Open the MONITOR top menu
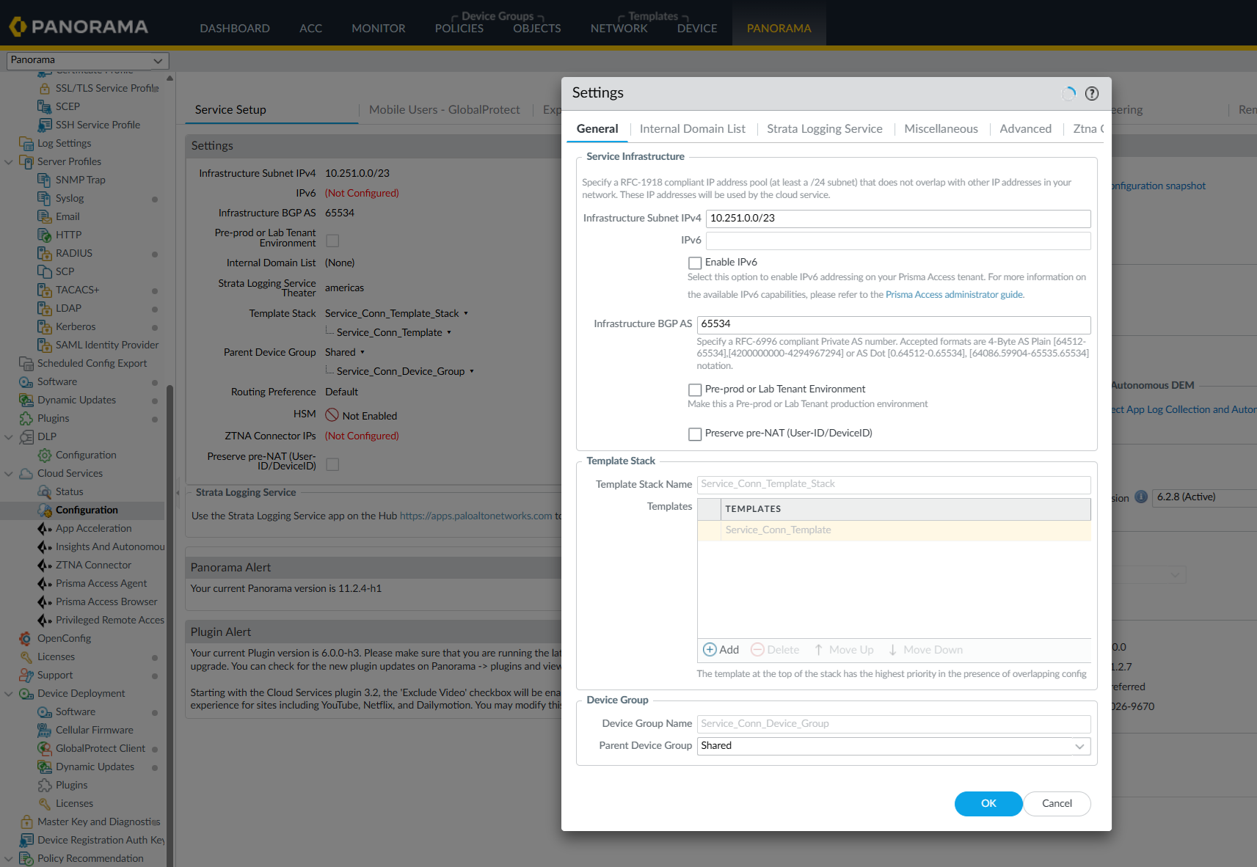Screen dimensions: 1257x867 point(378,29)
